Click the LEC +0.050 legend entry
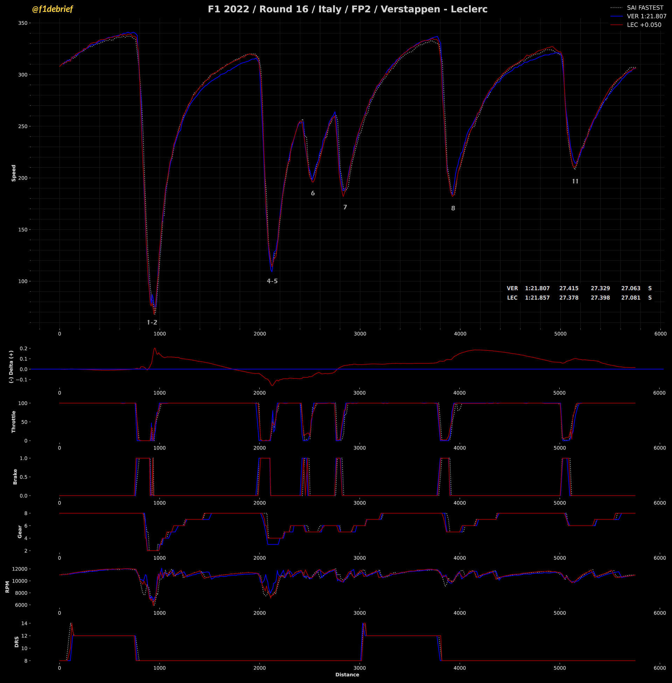 pos(644,25)
